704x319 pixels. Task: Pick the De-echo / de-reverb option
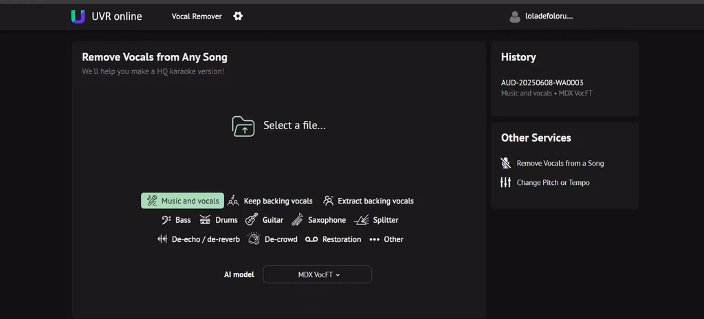[x=199, y=239]
